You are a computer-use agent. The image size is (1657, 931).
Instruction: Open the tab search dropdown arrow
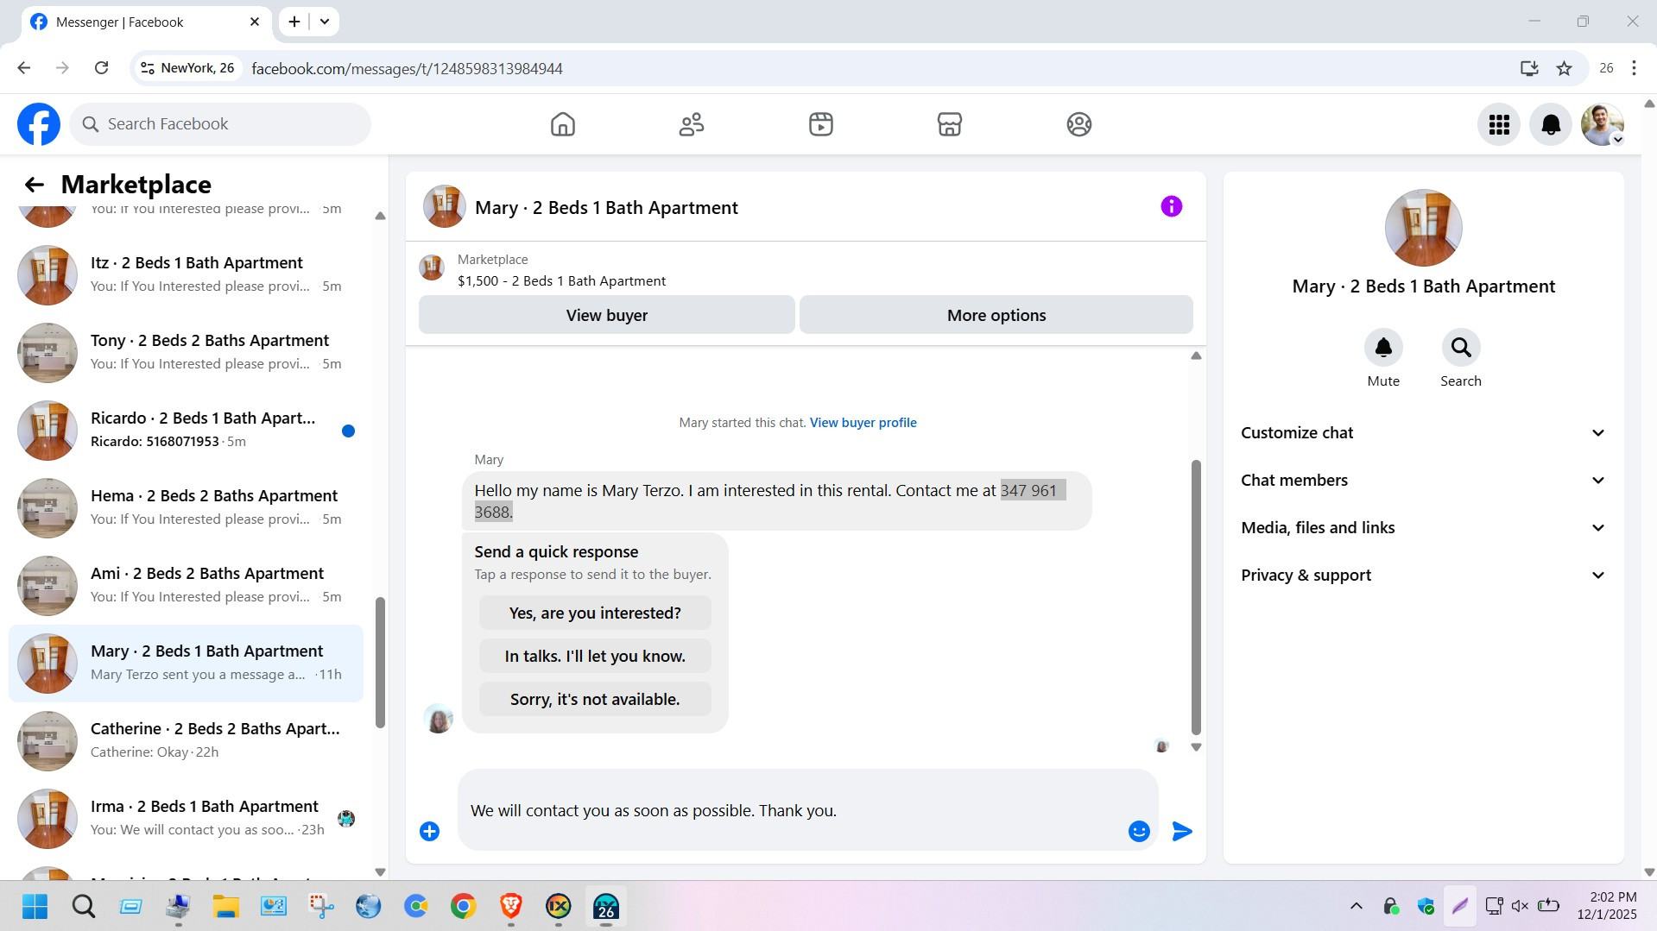point(325,22)
